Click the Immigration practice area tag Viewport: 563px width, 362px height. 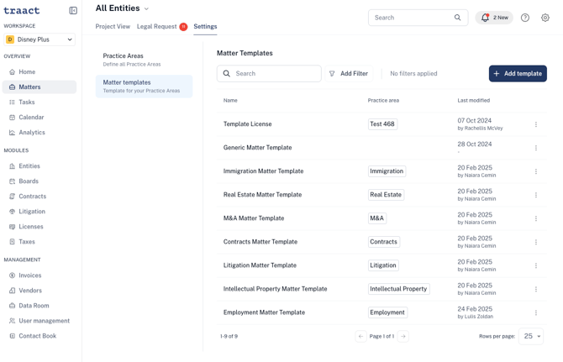[387, 171]
